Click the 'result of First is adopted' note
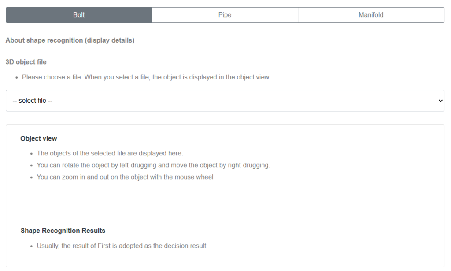Image resolution: width=451 pixels, height=271 pixels. point(122,246)
